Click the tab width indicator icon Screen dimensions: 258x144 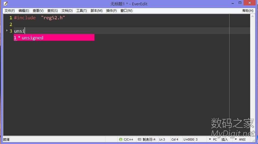coord(139,139)
